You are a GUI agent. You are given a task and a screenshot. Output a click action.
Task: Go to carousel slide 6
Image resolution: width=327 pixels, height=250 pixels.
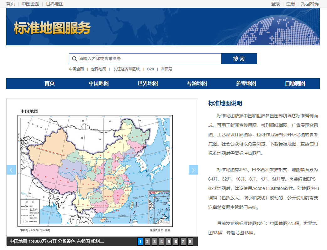click(x=176, y=242)
